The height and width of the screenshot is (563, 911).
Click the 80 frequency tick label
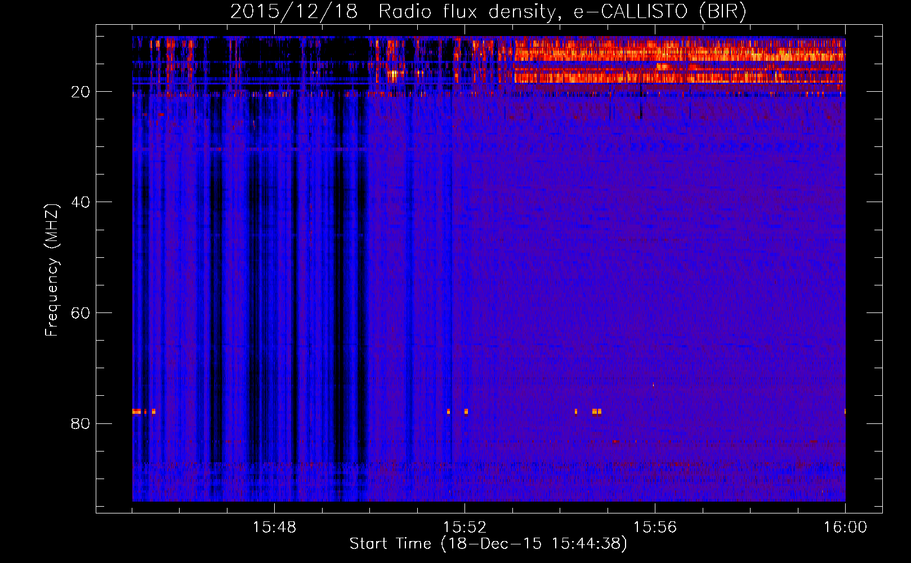pos(81,423)
